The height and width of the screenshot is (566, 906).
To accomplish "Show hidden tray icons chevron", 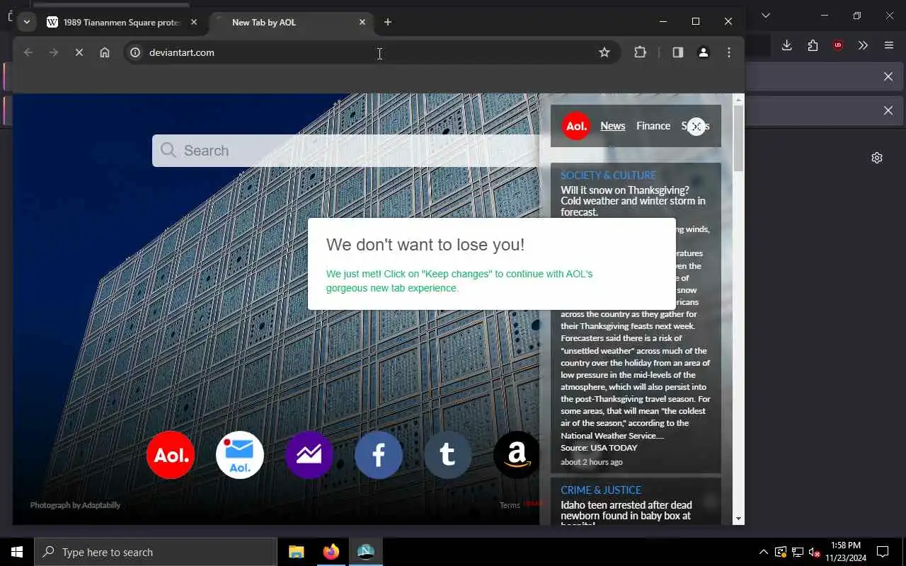I will pyautogui.click(x=763, y=552).
